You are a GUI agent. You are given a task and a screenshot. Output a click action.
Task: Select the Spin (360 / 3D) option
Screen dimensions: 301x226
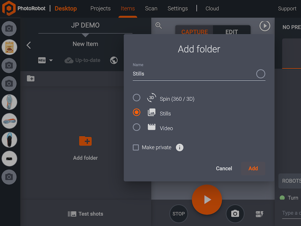[x=137, y=98]
